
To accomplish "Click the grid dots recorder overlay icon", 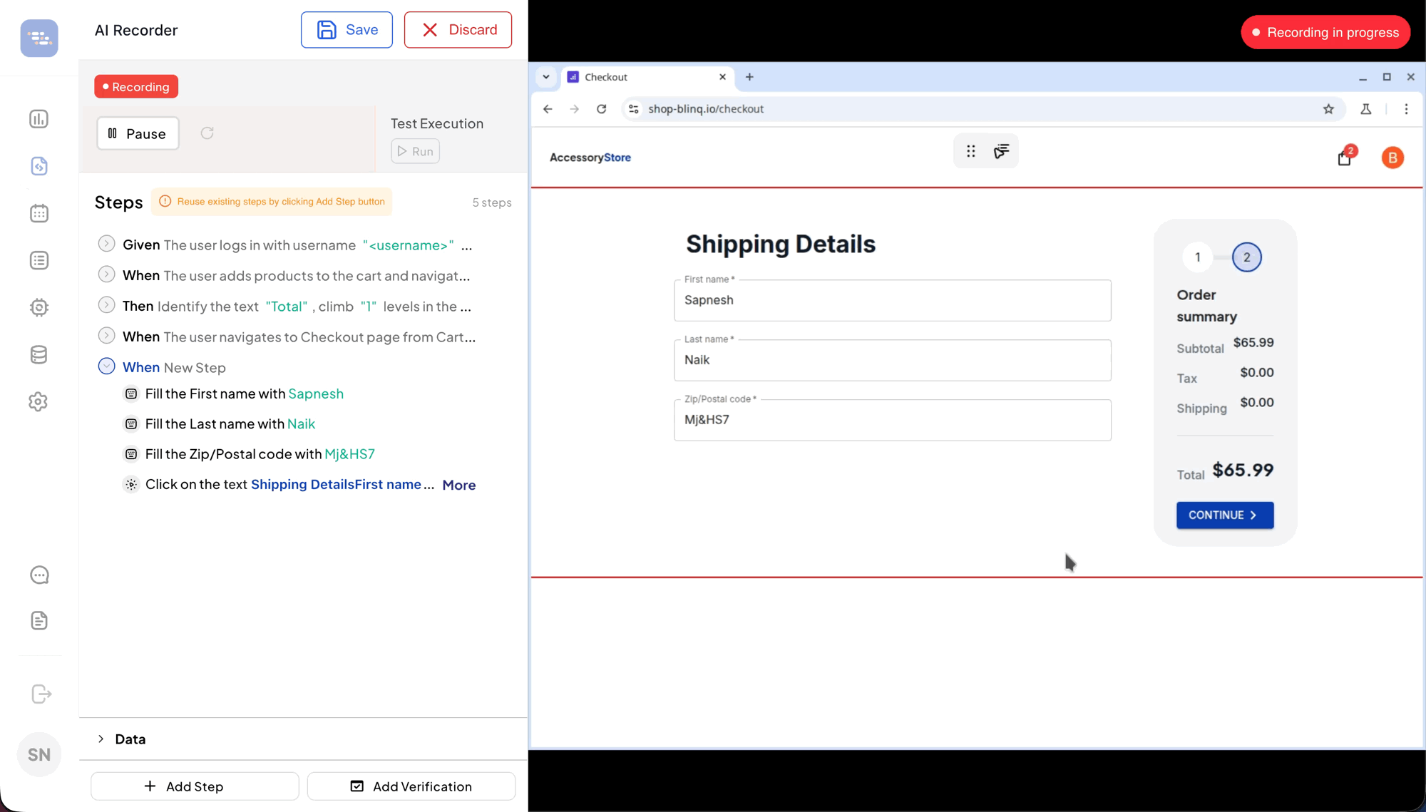I will tap(971, 151).
